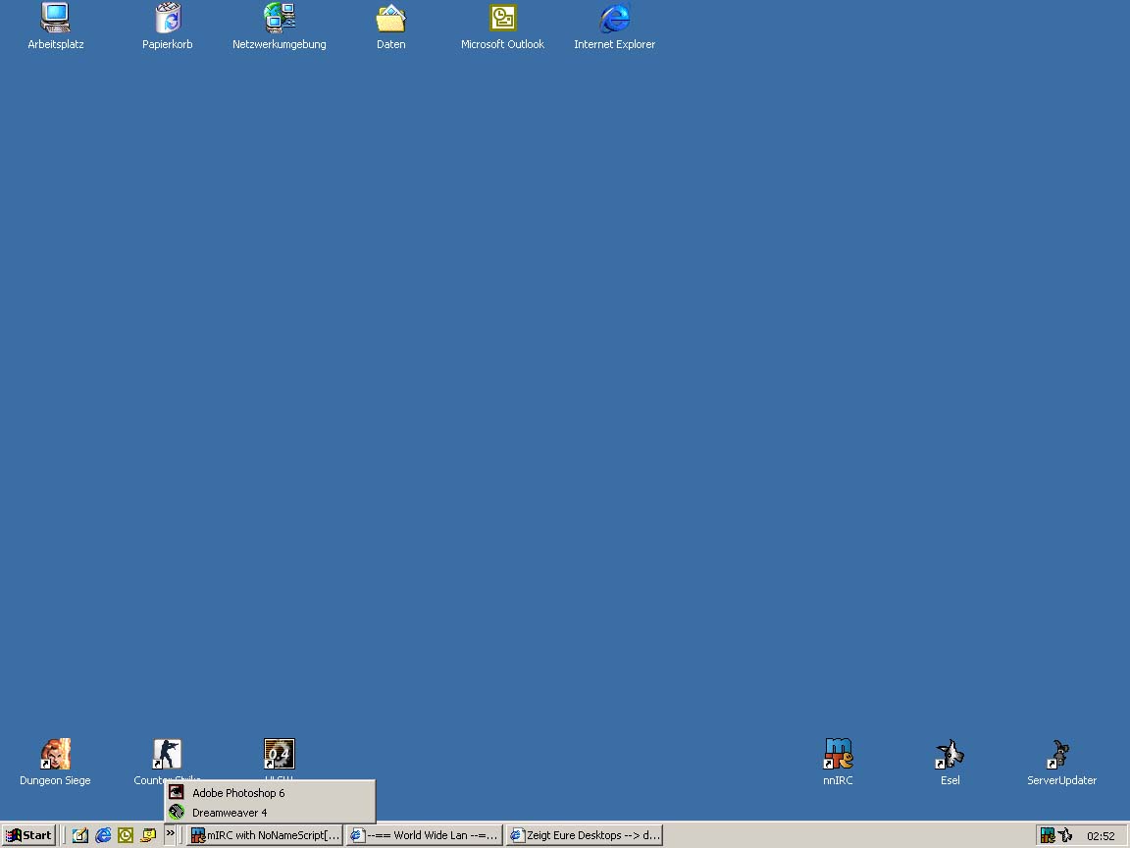Click the mIRC icon in system tray
This screenshot has width=1130, height=848.
click(1048, 835)
